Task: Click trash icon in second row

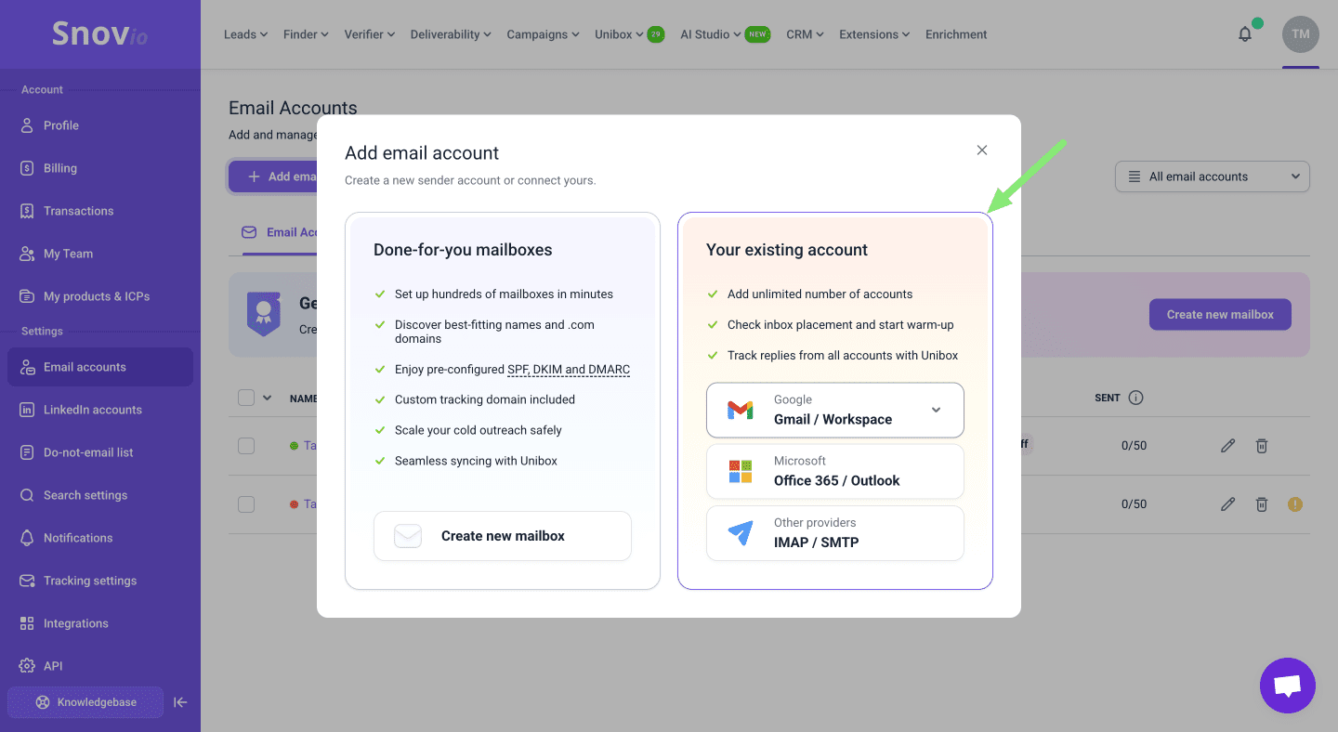Action: pyautogui.click(x=1261, y=504)
